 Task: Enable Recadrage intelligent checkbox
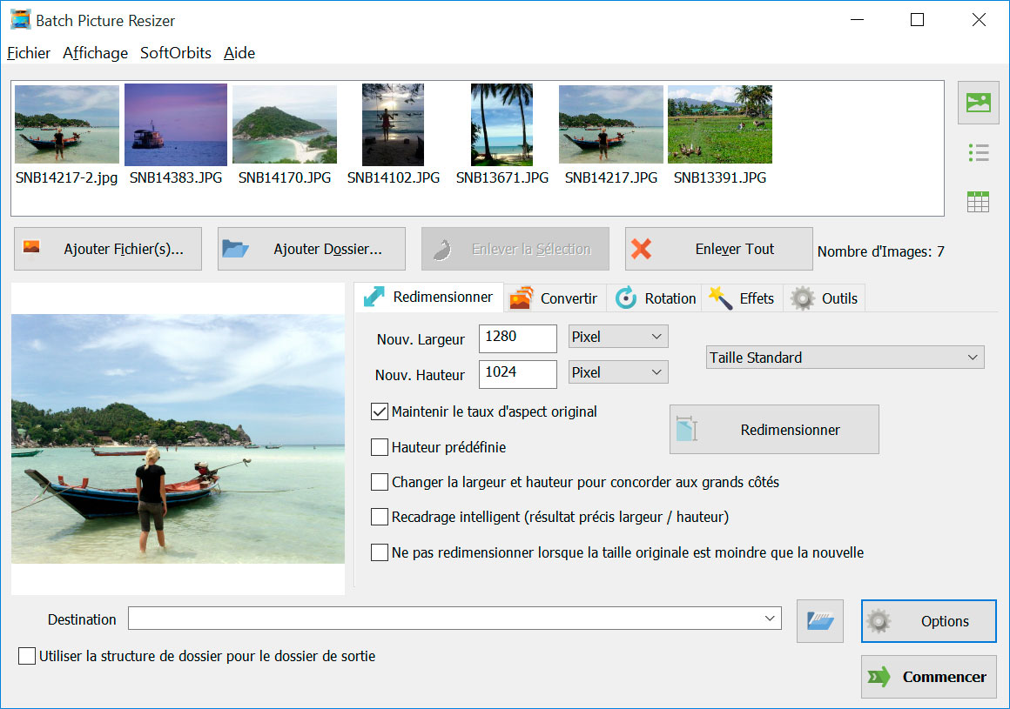(x=380, y=517)
